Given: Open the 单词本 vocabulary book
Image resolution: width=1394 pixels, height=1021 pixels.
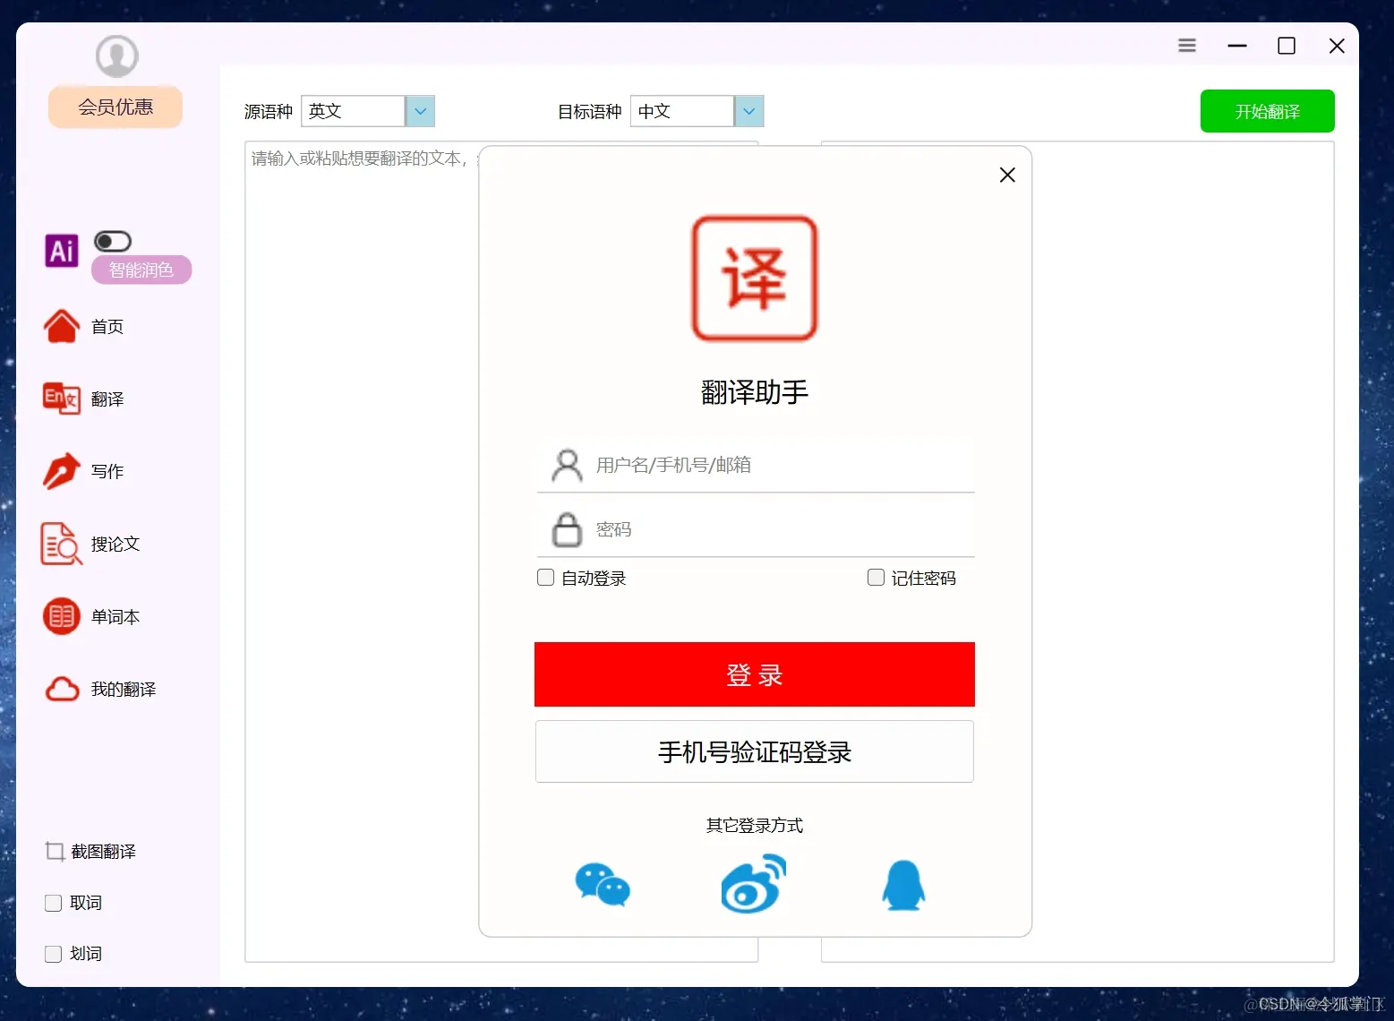Looking at the screenshot, I should tap(60, 616).
